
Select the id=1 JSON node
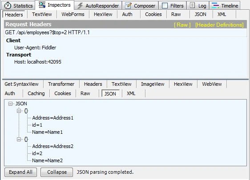point(37,125)
